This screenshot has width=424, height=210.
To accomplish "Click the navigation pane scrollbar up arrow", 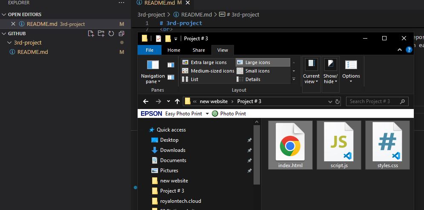I will click(257, 122).
